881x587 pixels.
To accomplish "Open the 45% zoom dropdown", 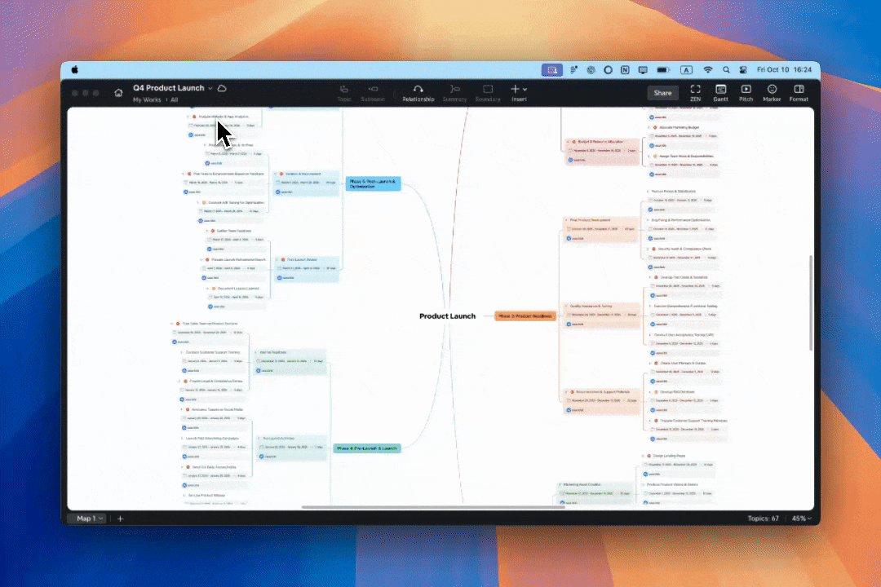I will pyautogui.click(x=802, y=519).
